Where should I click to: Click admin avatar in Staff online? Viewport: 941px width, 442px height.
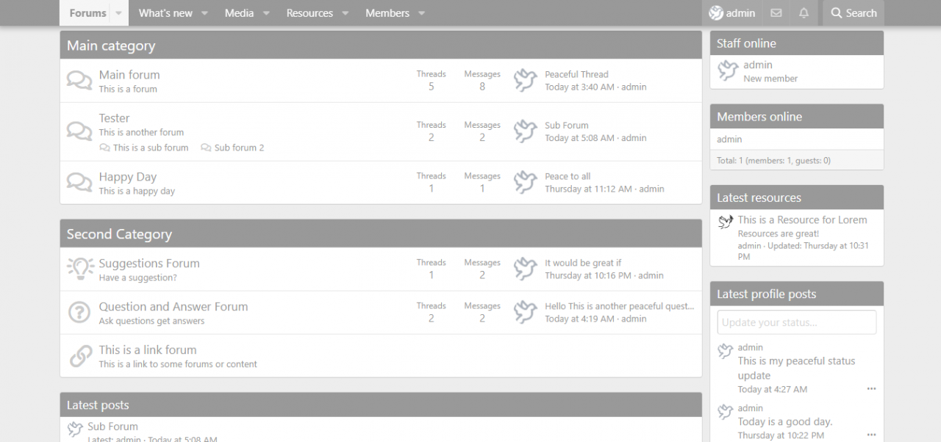728,71
